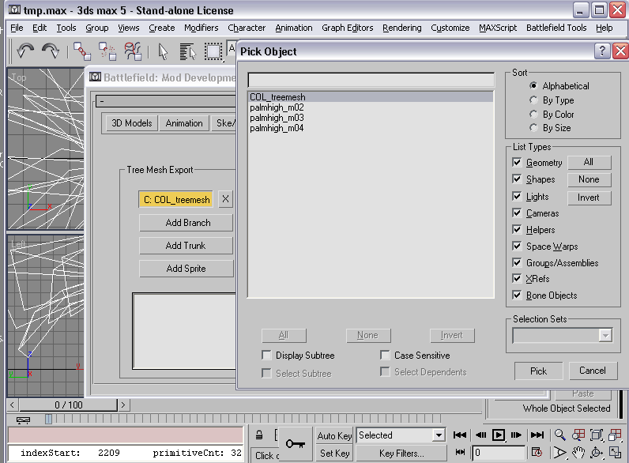Image resolution: width=629 pixels, height=463 pixels.
Task: Activate the Bind to Space Warp tool
Action: coord(133,51)
